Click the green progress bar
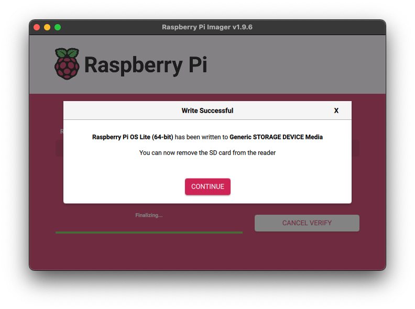The width and height of the screenshot is (415, 309). click(149, 233)
